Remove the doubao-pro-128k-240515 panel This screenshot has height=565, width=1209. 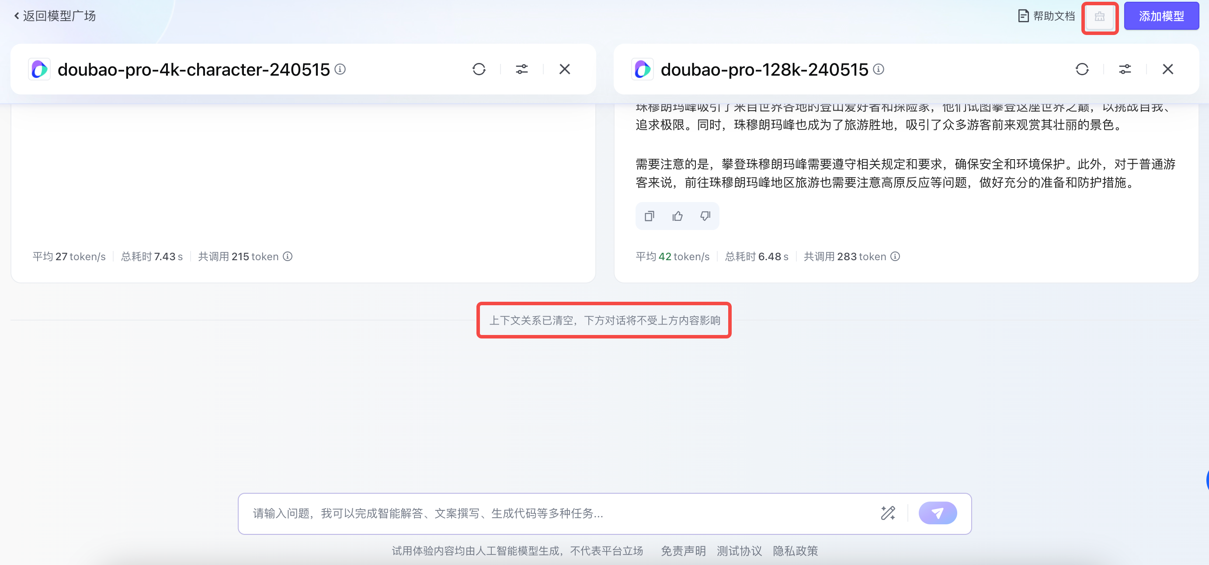click(x=1168, y=70)
